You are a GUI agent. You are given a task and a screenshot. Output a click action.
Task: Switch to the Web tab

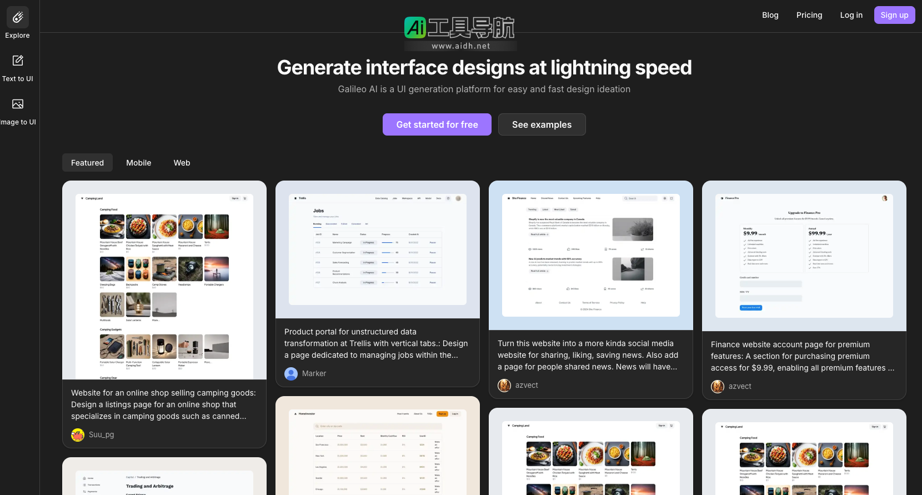(182, 163)
